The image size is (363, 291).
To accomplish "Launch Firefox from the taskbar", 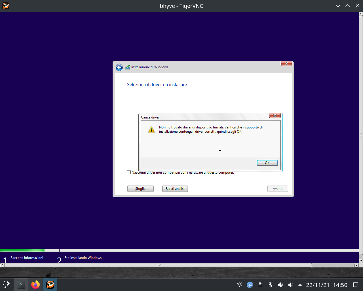I will [x=35, y=285].
